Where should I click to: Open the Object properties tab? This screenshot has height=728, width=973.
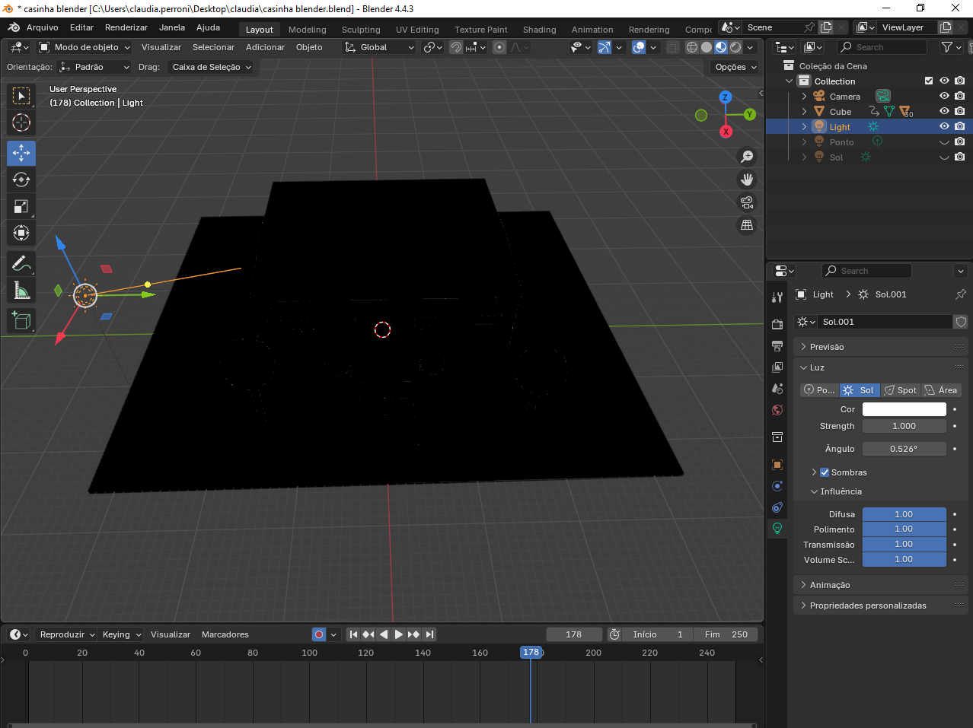777,465
